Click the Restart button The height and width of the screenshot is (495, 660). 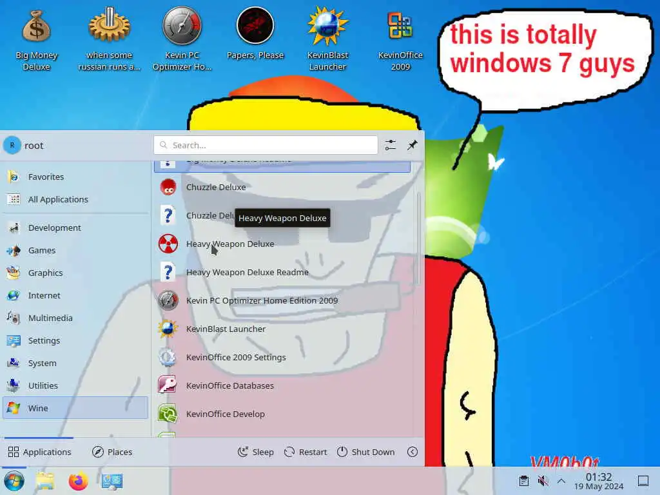[x=306, y=452]
